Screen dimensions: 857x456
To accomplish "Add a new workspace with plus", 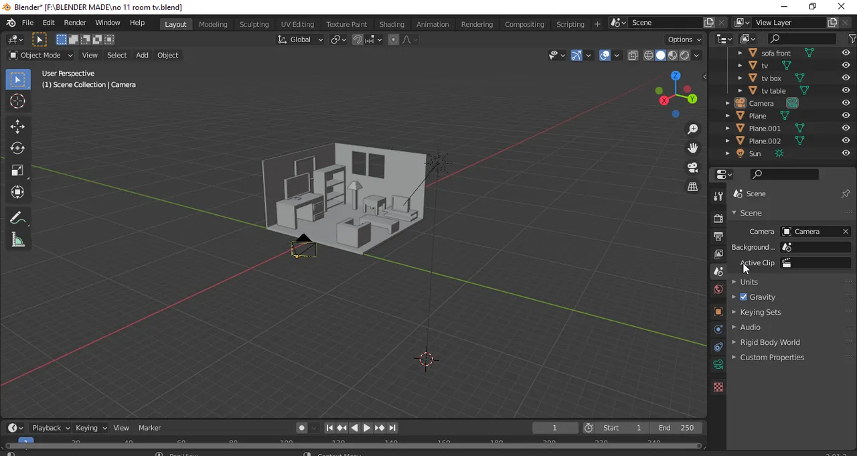I will coord(597,24).
